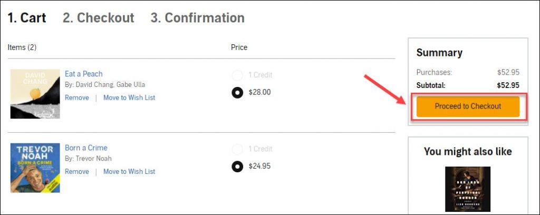Viewport: 540px width, 215px height.
Task: Select 1 Credit for Born a Crime
Action: 237,149
